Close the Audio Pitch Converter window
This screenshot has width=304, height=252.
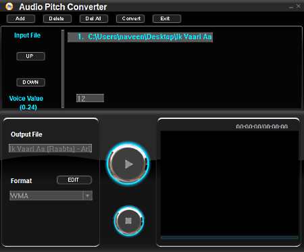click(299, 6)
